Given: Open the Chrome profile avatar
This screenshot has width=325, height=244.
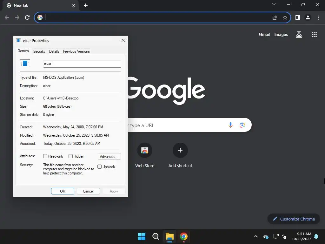Looking at the screenshot, I should 308,17.
